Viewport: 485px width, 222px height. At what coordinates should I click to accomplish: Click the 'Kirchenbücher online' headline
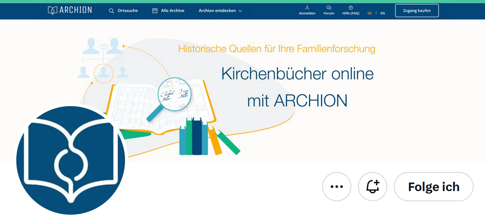point(298,74)
